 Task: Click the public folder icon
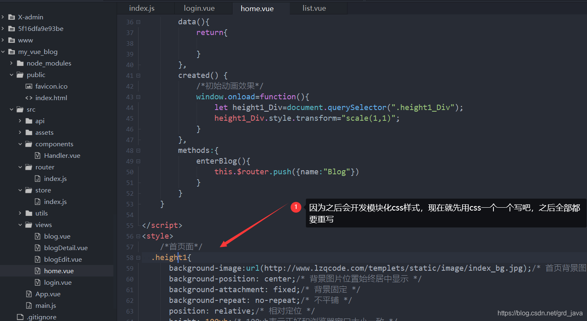[x=20, y=75]
